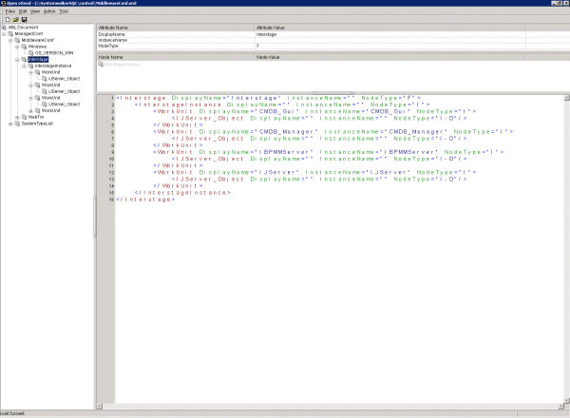Click the XML Document root node icon
Viewport: 570px width, 418px height.
pos(4,29)
